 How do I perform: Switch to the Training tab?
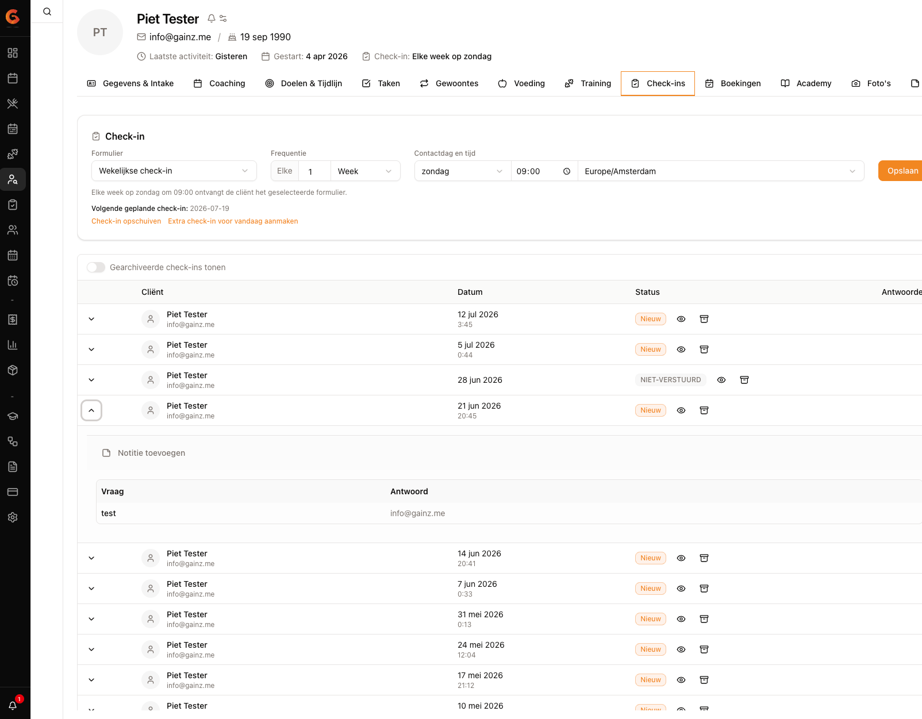pos(588,83)
